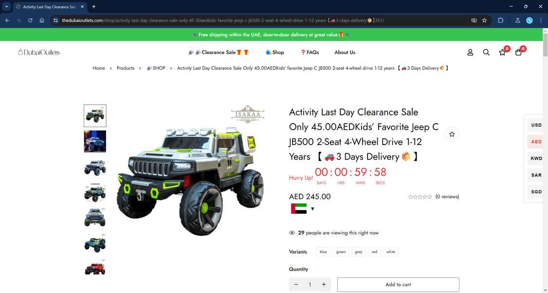Select the grey variant option
Image resolution: width=548 pixels, height=293 pixels.
(x=359, y=252)
